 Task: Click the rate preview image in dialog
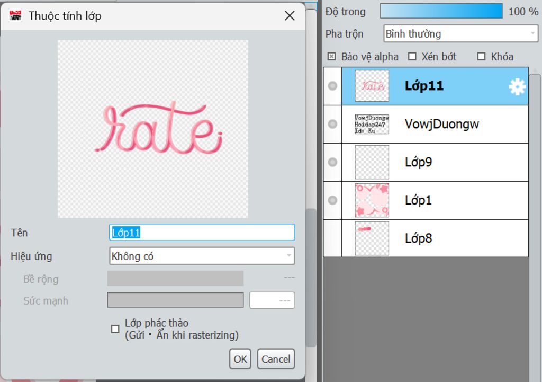click(x=153, y=129)
